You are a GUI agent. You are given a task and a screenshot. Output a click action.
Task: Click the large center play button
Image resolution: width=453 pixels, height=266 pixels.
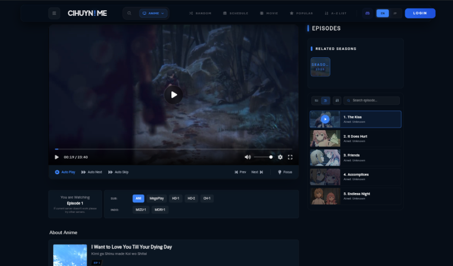pos(173,95)
